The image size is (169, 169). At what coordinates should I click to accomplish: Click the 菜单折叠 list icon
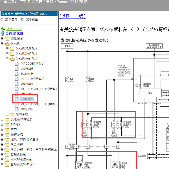[23, 19]
